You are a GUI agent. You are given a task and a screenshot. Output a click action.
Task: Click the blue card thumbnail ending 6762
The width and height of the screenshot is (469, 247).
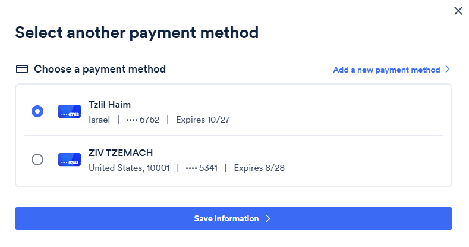coord(69,111)
